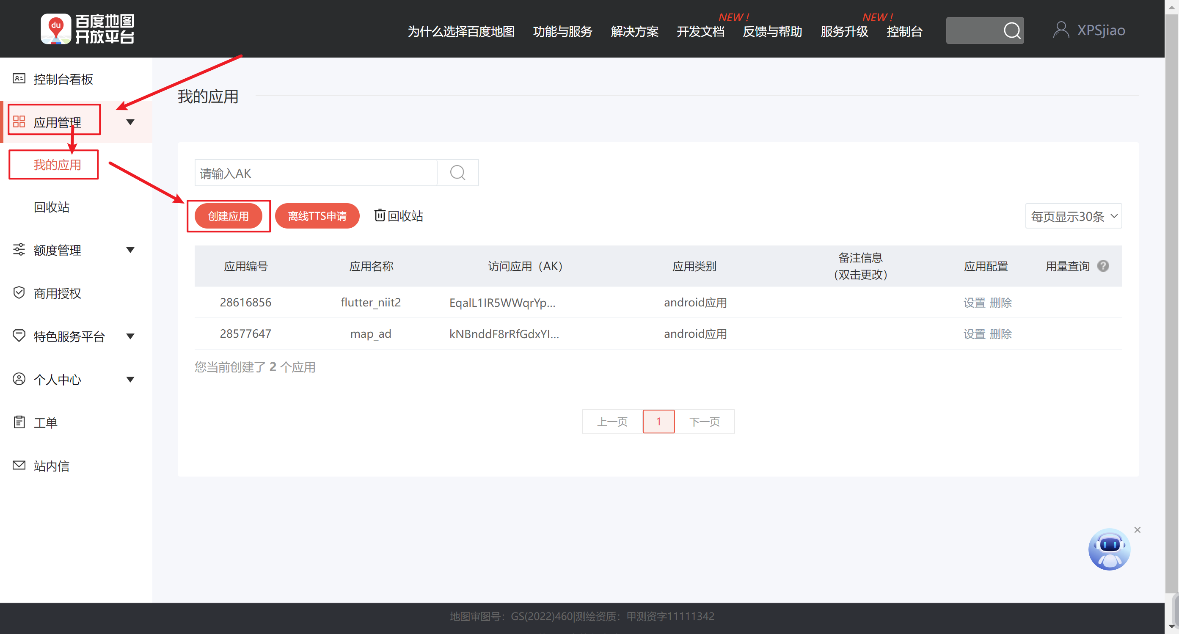Collapse the 应用管理 menu via its chevron
This screenshot has width=1179, height=634.
[130, 122]
